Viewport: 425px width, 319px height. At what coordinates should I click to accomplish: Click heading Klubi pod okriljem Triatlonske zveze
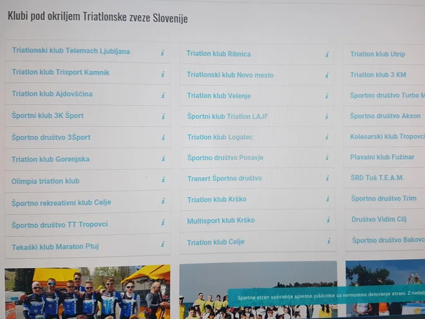(x=98, y=17)
